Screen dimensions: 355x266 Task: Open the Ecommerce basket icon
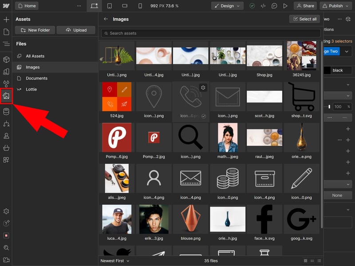pos(6,148)
